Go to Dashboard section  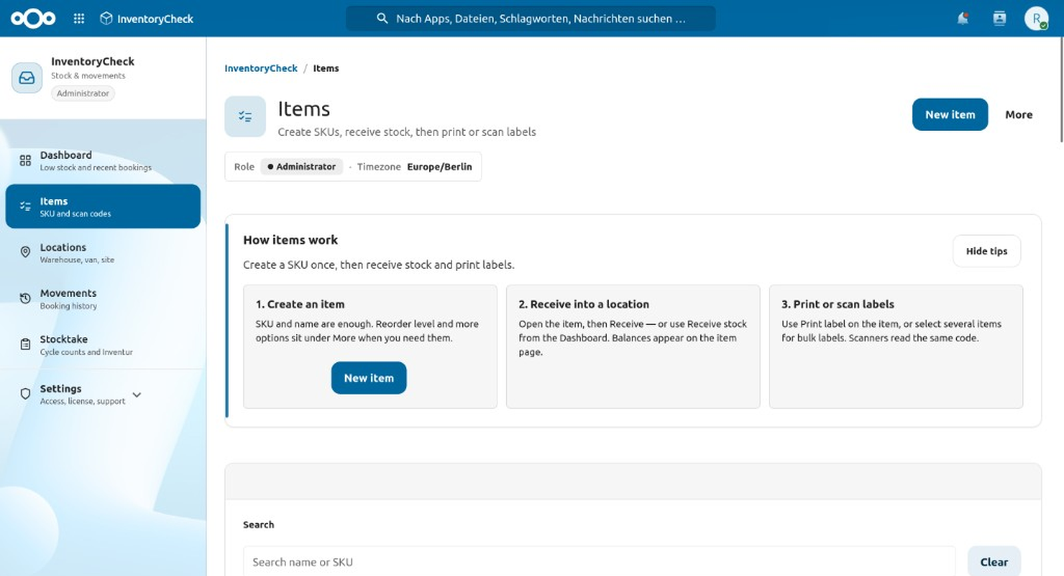coord(103,160)
